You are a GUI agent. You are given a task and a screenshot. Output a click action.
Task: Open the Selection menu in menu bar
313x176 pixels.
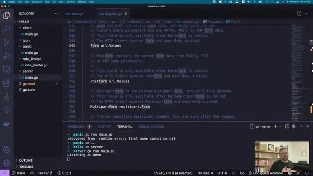pos(37,2)
